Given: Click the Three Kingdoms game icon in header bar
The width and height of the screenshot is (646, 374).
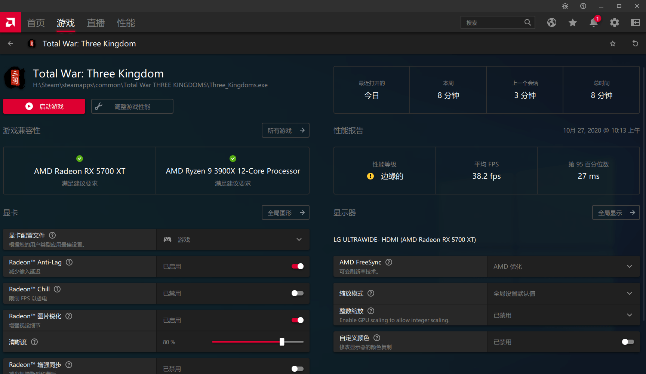Looking at the screenshot, I should [x=32, y=43].
